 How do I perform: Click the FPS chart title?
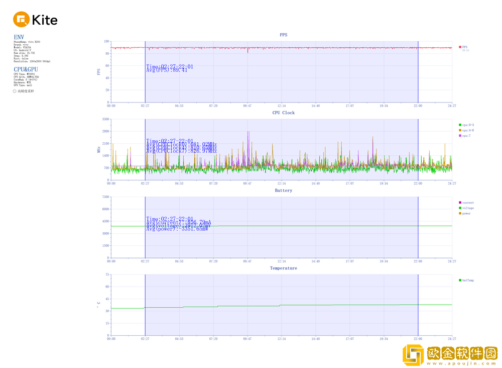(284, 35)
